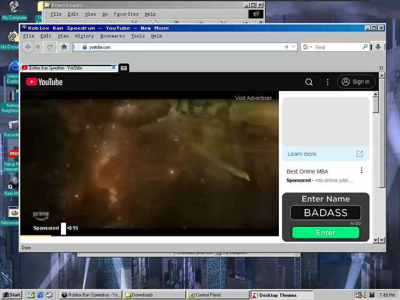This screenshot has width=400, height=300.
Task: Open Go menu in Downloads window
Action: [x=105, y=14]
